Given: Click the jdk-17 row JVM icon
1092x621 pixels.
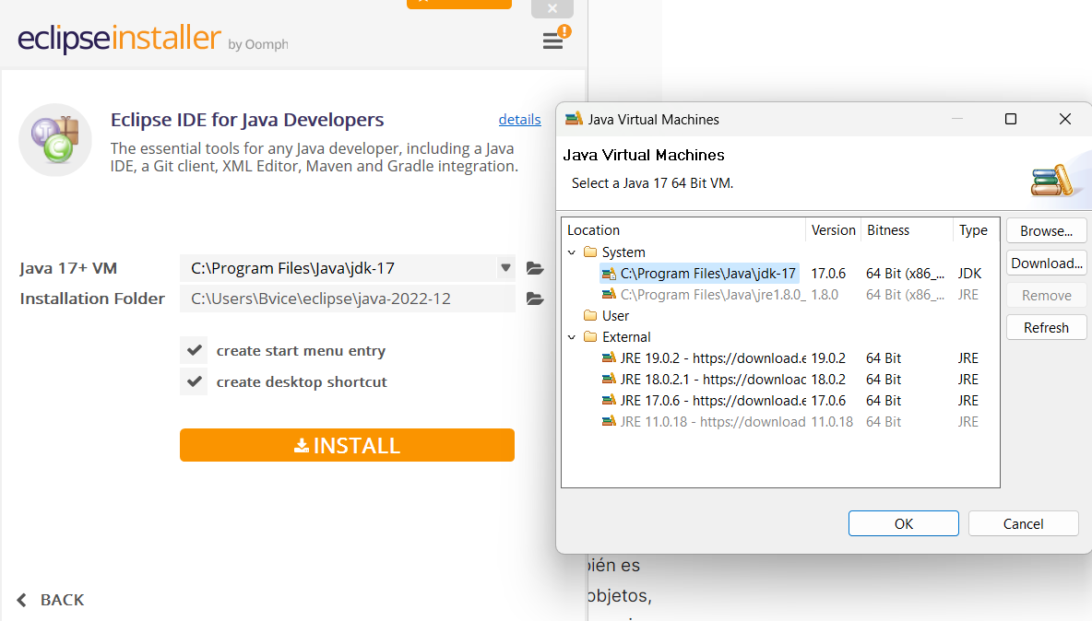Looking at the screenshot, I should [609, 274].
